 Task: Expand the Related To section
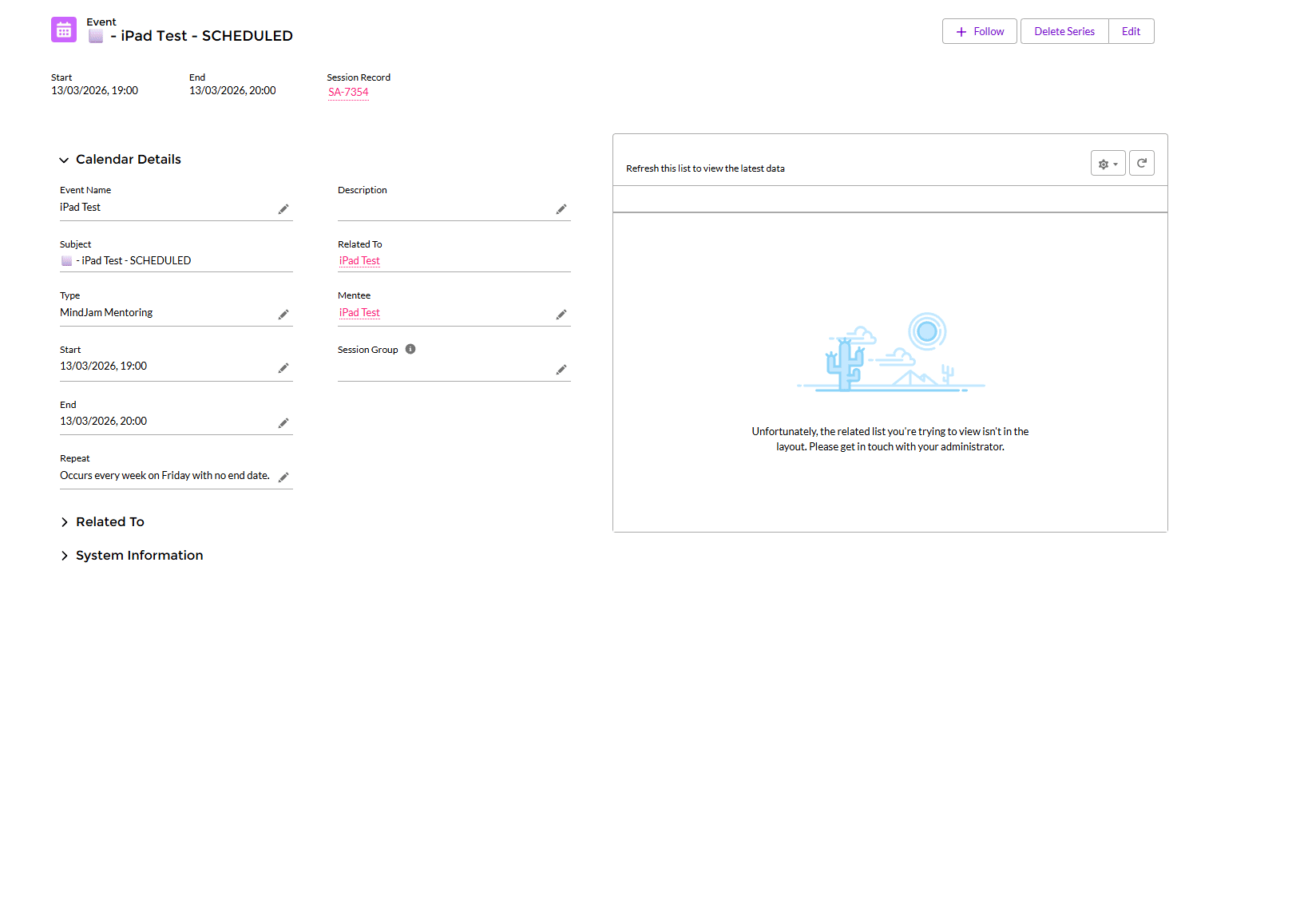tap(65, 522)
